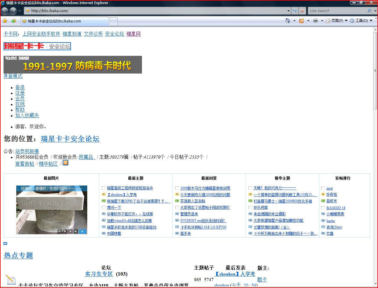Click the empty box before 天啊！我的巧克力
Image resolution: width=378 pixels, height=288 pixels.
click(250, 188)
